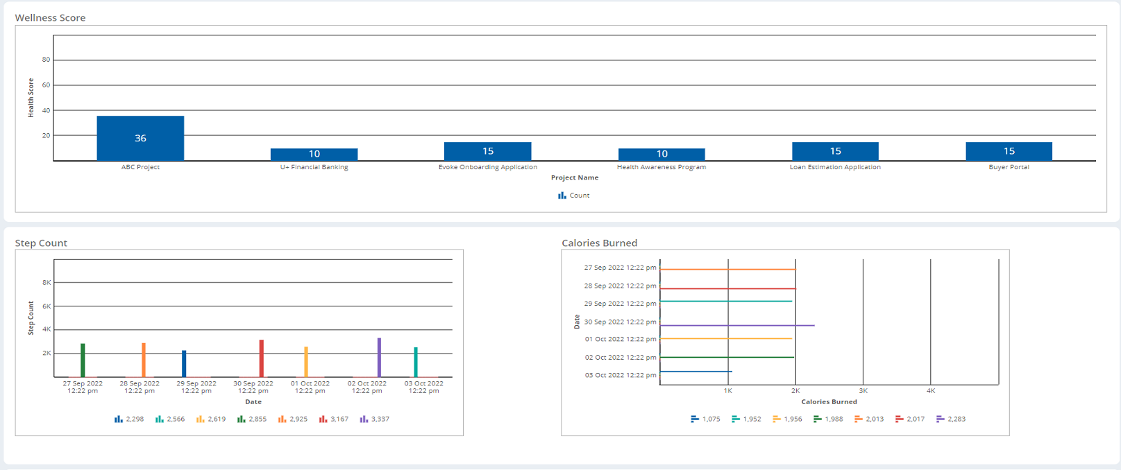Click the purple 30 Sep 2022 calories bar
Screen dimensions: 1121x470
pyautogui.click(x=737, y=325)
